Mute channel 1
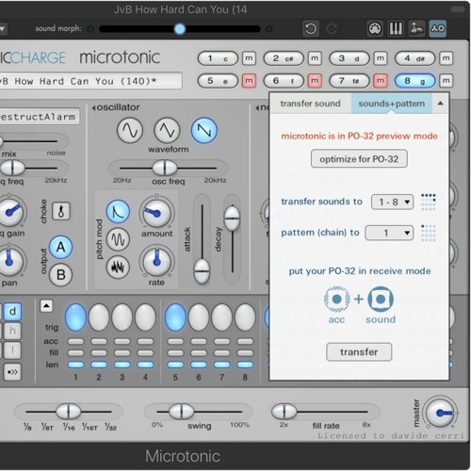 pos(249,58)
